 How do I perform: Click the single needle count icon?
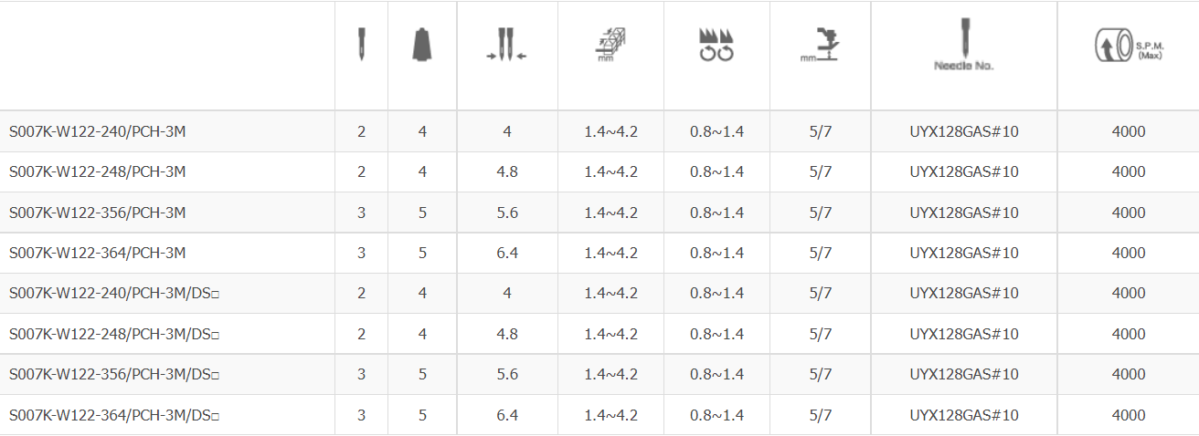click(362, 45)
